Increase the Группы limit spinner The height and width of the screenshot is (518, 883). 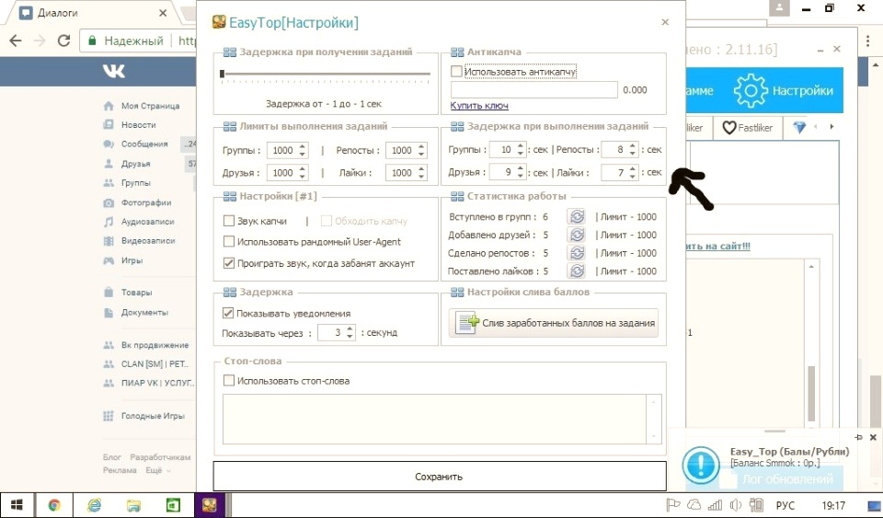[303, 147]
